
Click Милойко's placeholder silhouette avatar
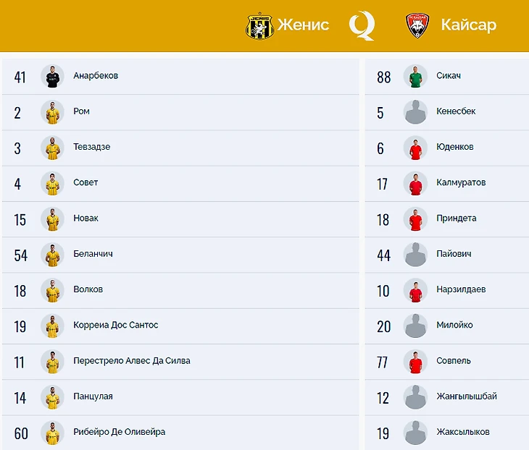415,326
